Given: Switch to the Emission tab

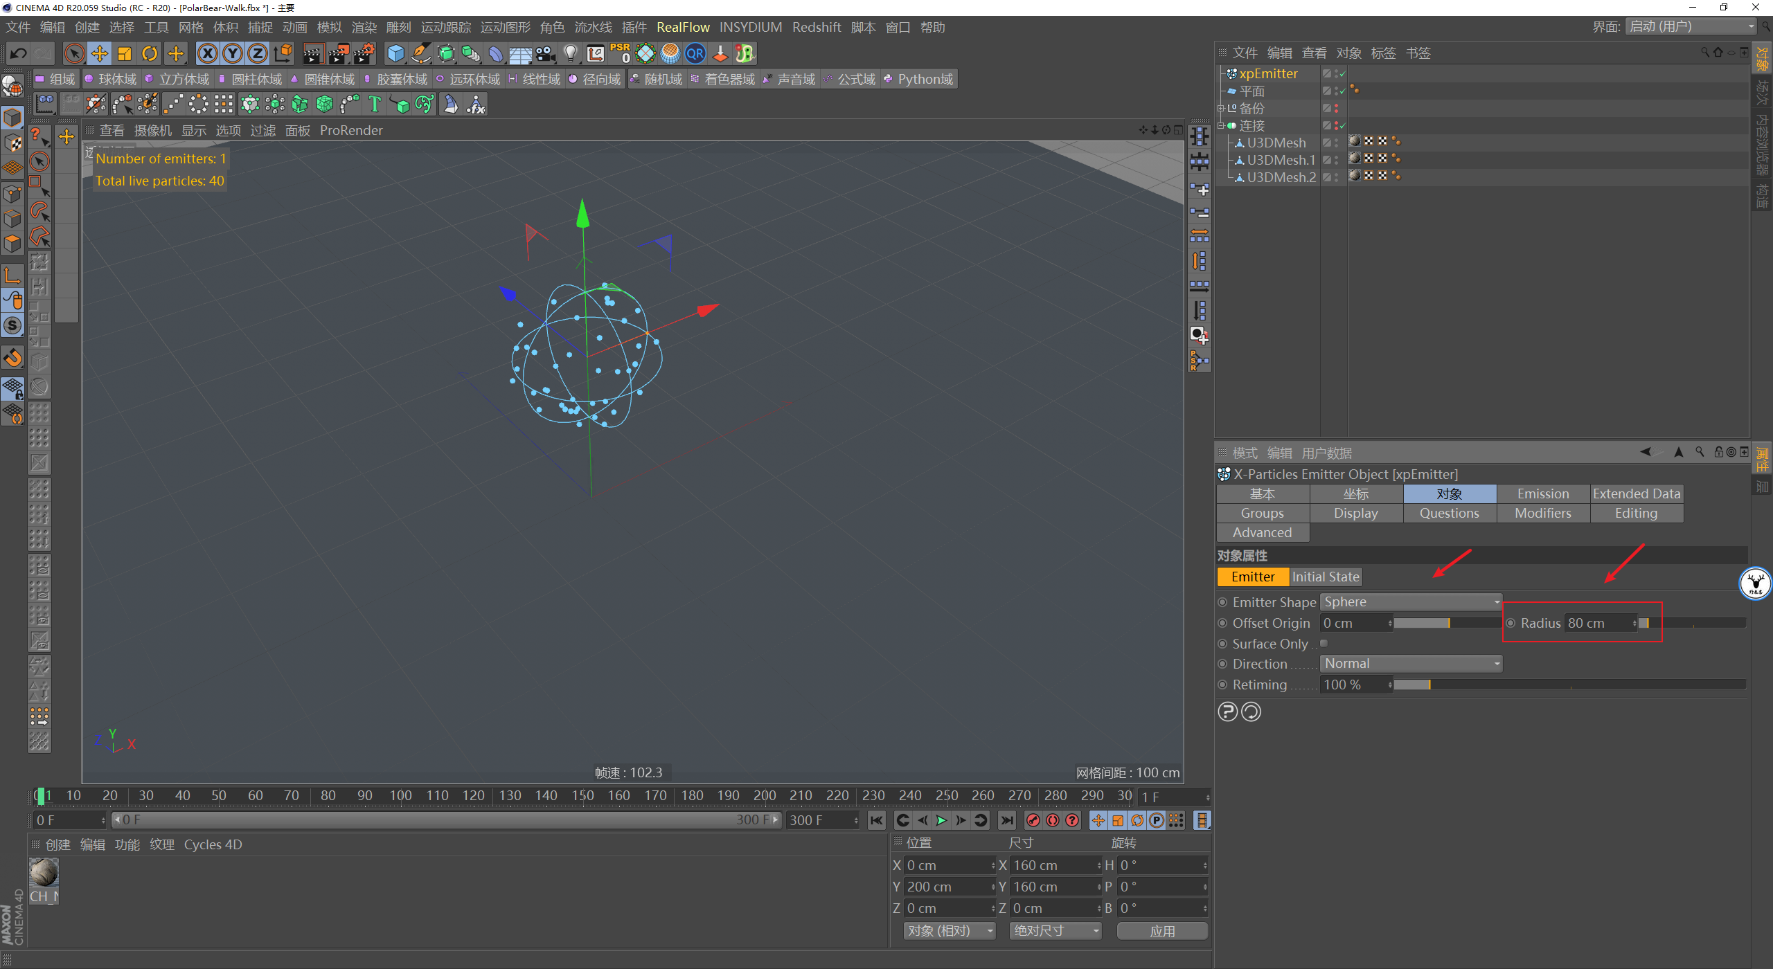Looking at the screenshot, I should (x=1542, y=493).
